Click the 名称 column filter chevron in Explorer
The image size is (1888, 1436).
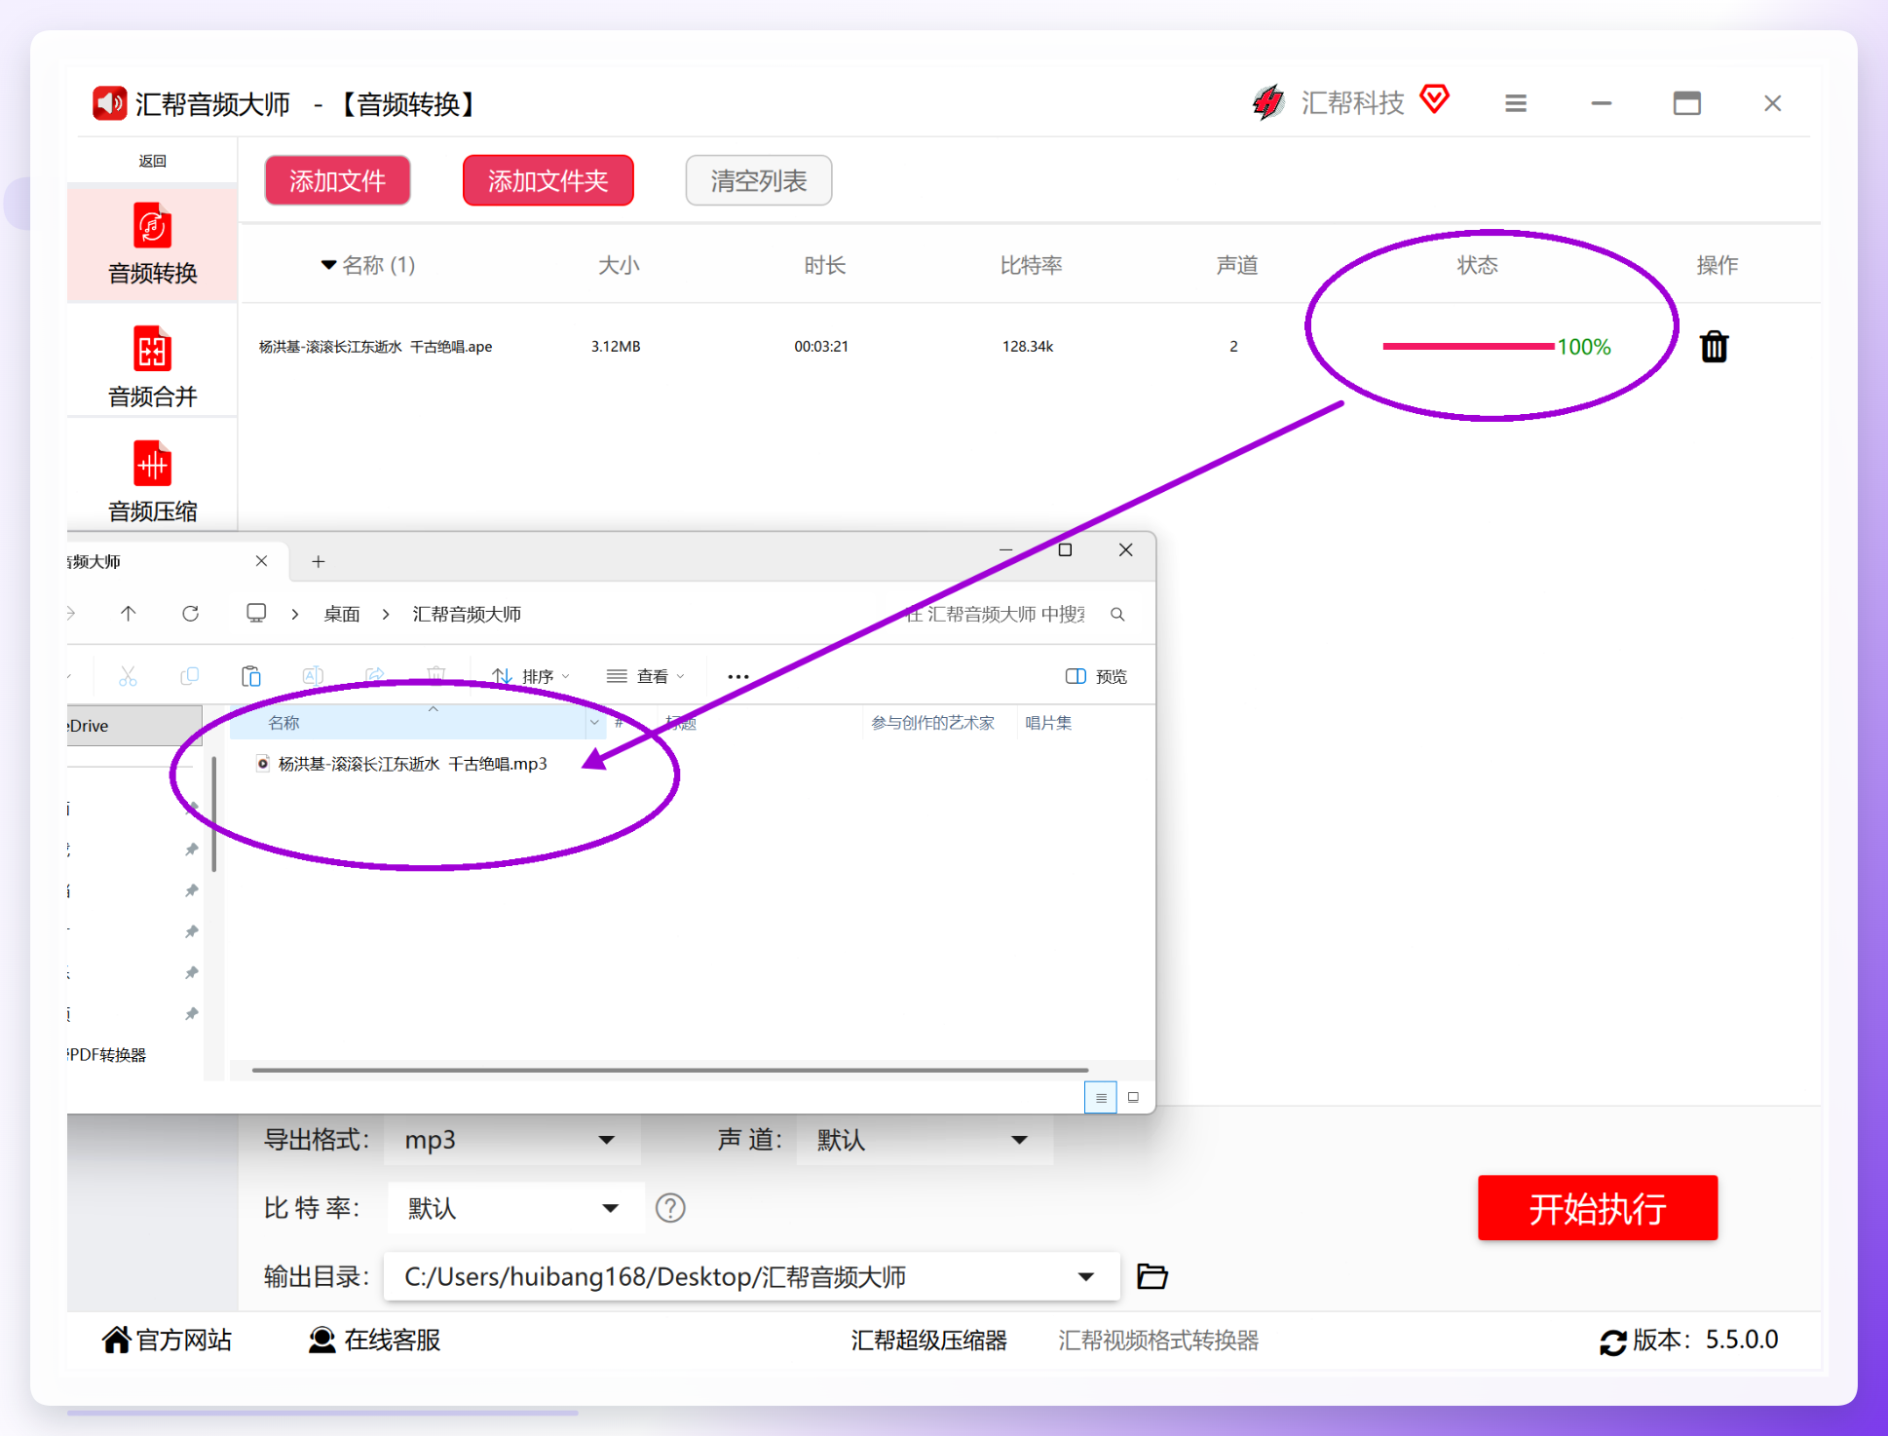[594, 723]
